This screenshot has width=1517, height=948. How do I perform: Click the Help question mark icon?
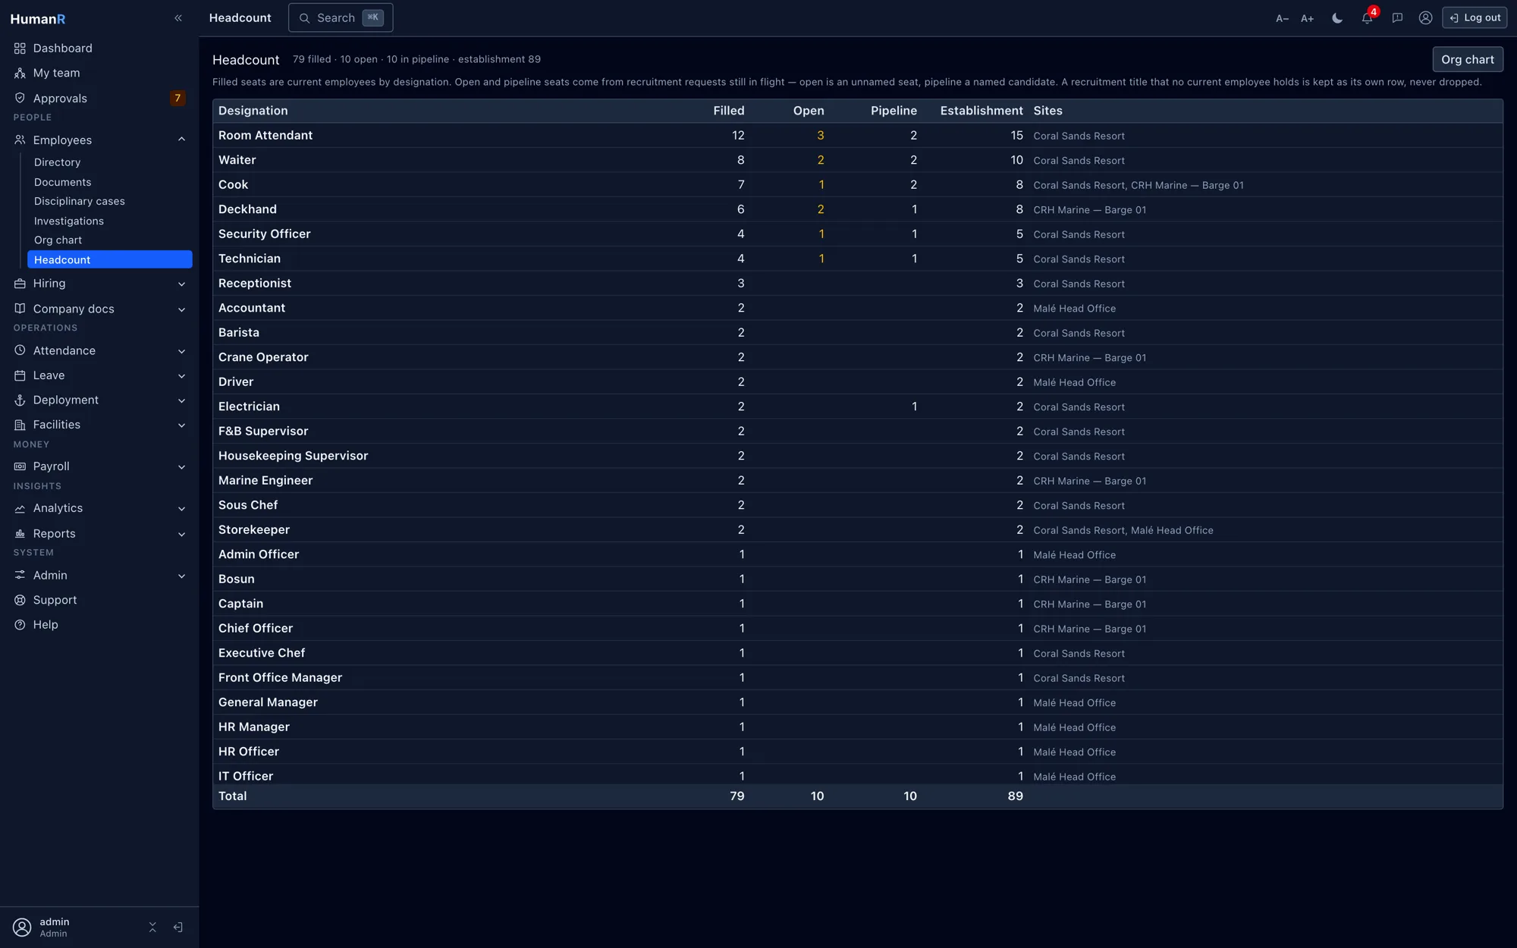pyautogui.click(x=20, y=625)
